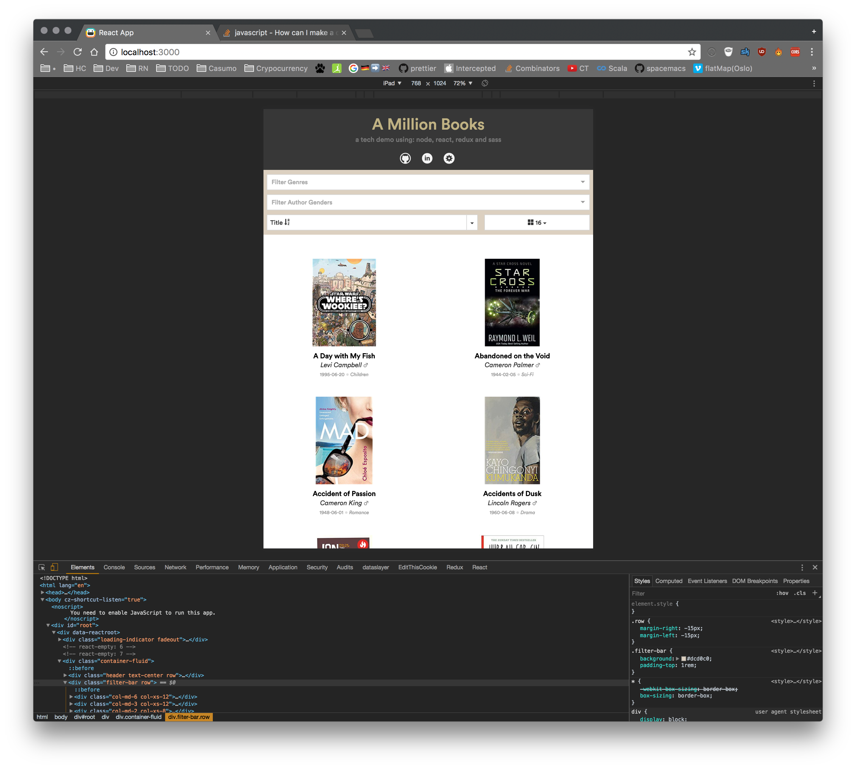Switch to the Network tab
This screenshot has width=856, height=769.
pos(175,568)
